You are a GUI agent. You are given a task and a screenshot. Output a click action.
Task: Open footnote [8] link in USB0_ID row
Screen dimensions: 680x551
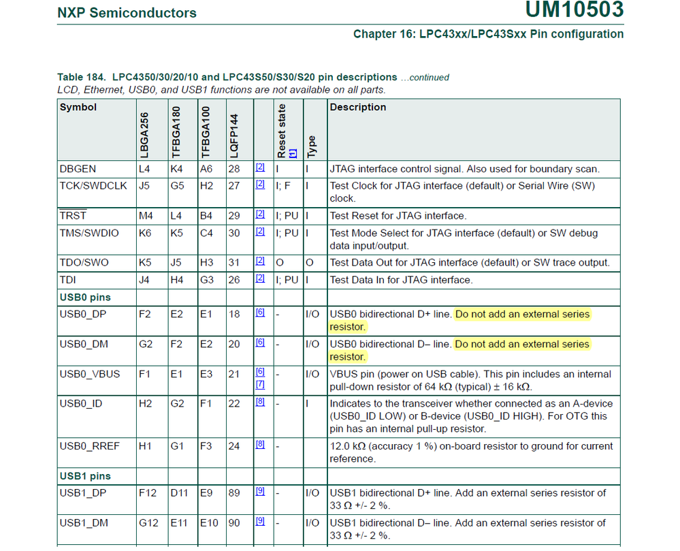[260, 402]
